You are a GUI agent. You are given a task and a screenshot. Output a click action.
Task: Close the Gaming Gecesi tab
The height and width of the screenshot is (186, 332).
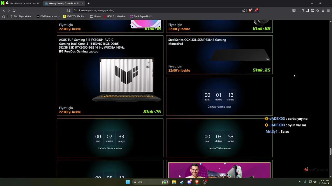coord(82,3)
